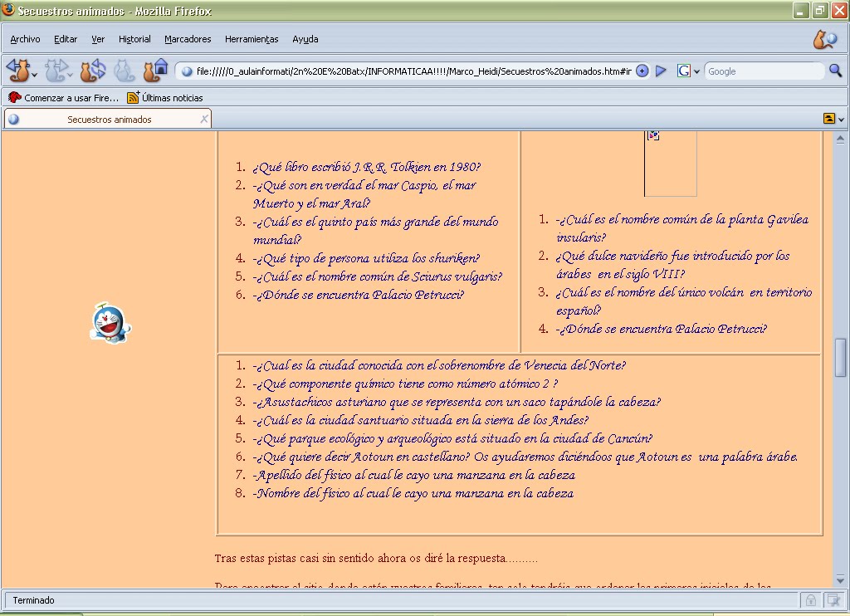Image resolution: width=850 pixels, height=616 pixels.
Task: Go Home with the cat house icon
Action: click(x=155, y=71)
